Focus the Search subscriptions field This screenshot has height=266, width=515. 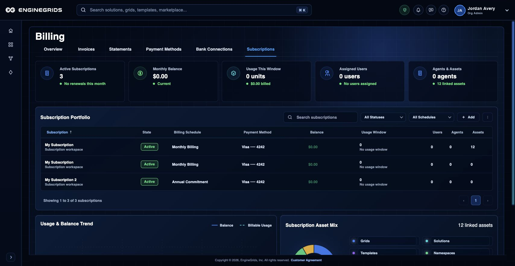[x=320, y=117]
